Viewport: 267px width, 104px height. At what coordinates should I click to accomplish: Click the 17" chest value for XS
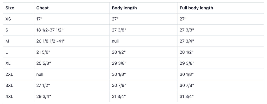tap(39, 19)
